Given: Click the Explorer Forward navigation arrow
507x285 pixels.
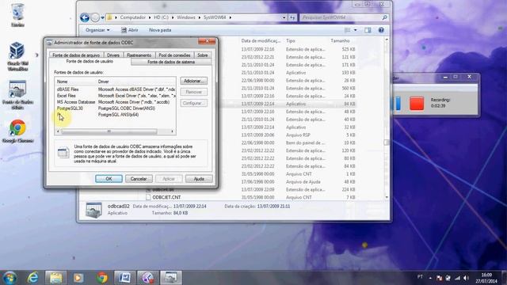Looking at the screenshot, I should (95, 17).
